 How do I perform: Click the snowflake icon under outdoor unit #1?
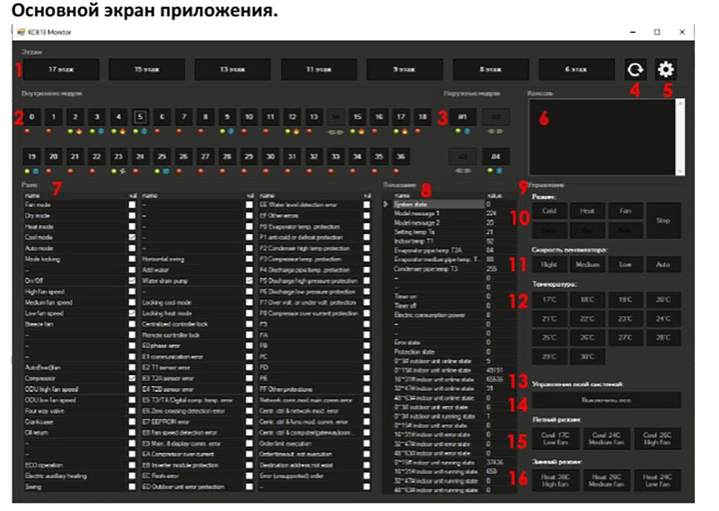[x=467, y=131]
